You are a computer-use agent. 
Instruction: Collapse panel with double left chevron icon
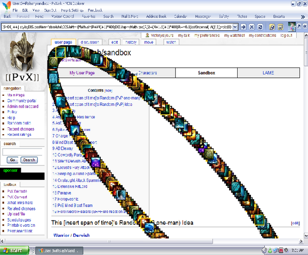coord(305,26)
